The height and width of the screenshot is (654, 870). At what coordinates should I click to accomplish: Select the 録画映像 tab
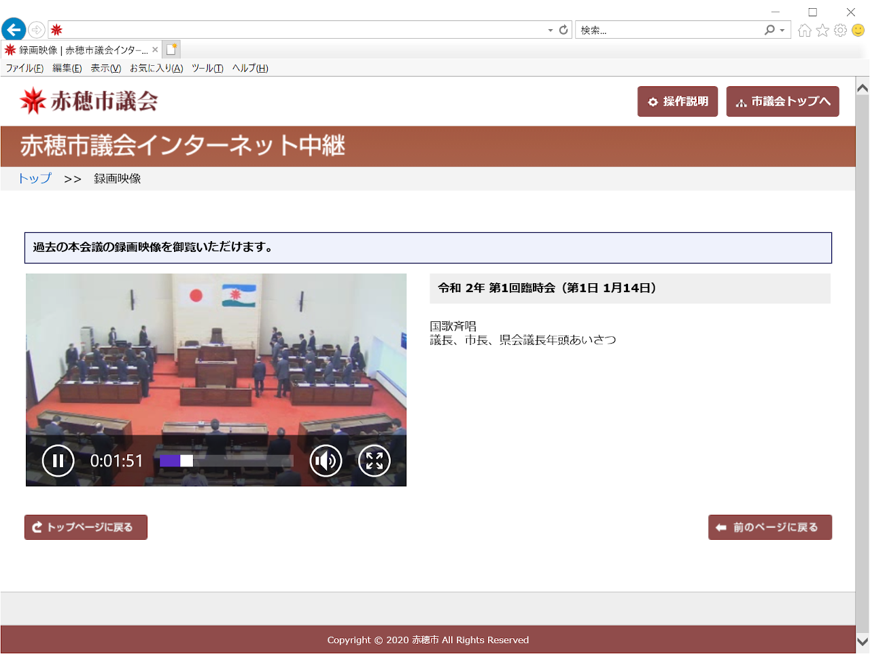(x=82, y=50)
